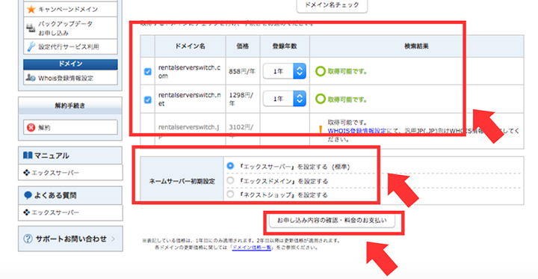This screenshot has width=538, height=279.
Task: Open the 登録年数 dropdown for rentalserverswitch.net
Action: tap(285, 99)
